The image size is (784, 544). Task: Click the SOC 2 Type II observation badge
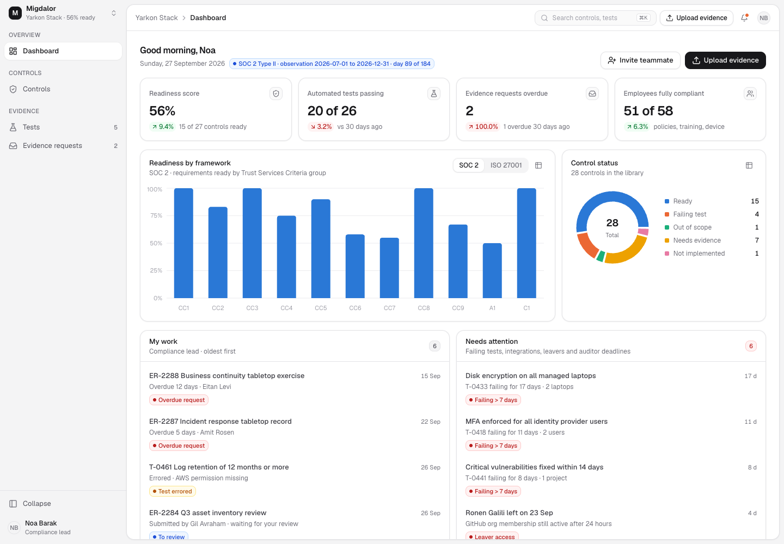tap(332, 64)
